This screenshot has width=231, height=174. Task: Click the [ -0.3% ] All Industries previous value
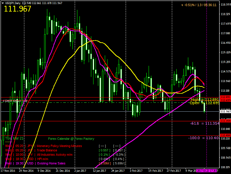[x=119, y=155]
